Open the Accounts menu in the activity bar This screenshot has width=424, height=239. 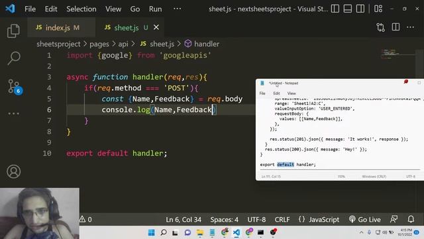click(x=13, y=171)
